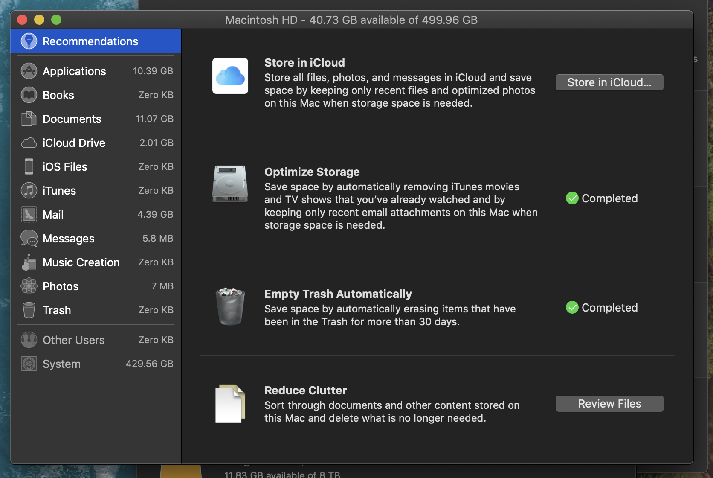Click Empty Trash green check mark

572,308
